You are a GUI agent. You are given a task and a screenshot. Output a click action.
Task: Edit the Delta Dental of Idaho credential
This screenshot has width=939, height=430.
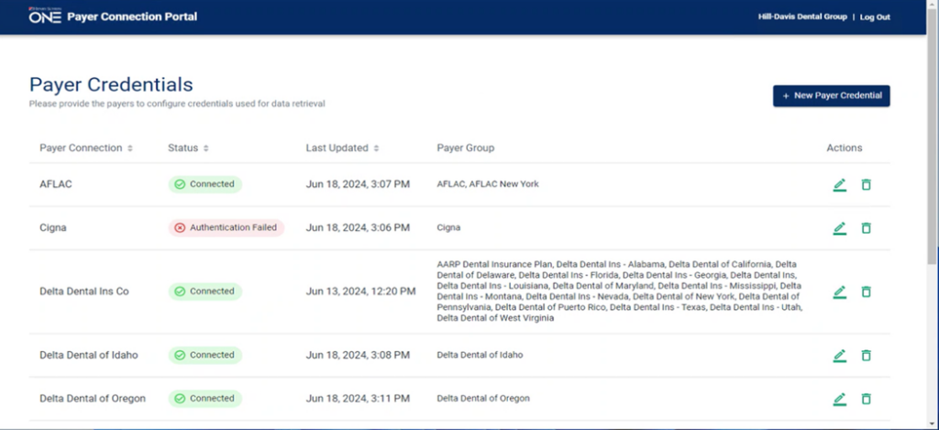[x=839, y=356]
